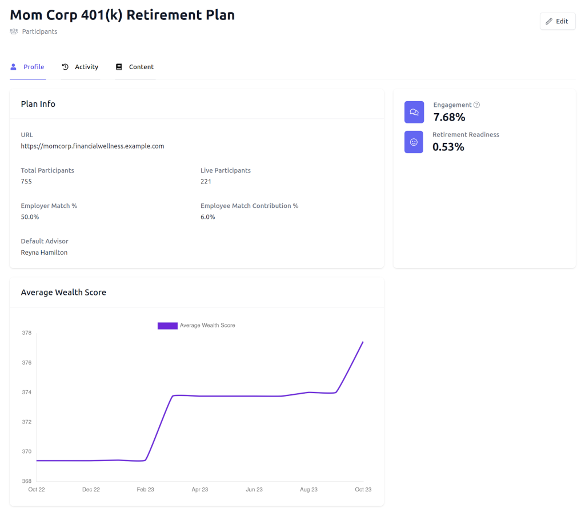
Task: Click the Engagement chat bubbles icon tile
Action: click(414, 112)
